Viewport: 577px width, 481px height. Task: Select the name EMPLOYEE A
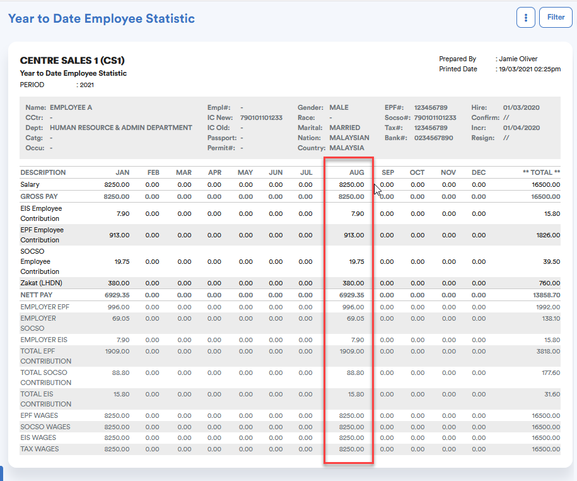click(71, 107)
